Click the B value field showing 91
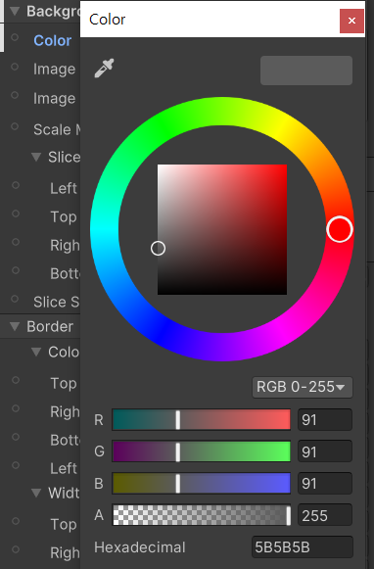The width and height of the screenshot is (374, 569). point(325,484)
